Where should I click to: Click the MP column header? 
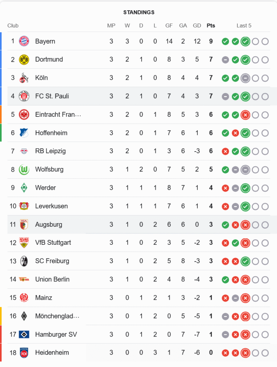[x=111, y=26]
